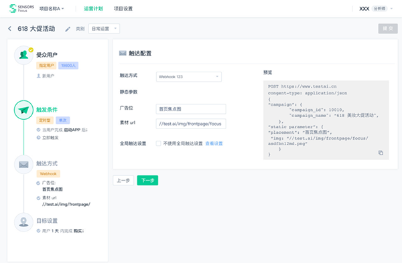Click the 上一步 previous button
Viewport: 402px width, 263px height.
123,180
